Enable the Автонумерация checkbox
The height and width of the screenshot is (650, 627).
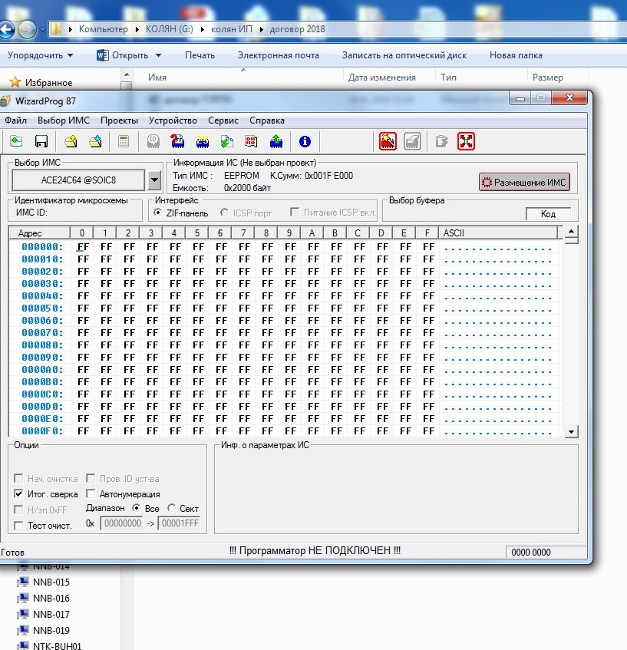(x=91, y=494)
